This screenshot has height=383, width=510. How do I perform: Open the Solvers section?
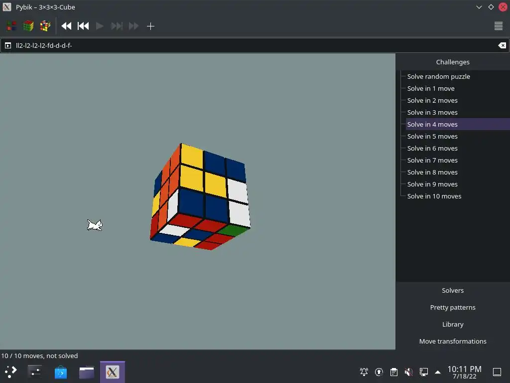coord(453,291)
